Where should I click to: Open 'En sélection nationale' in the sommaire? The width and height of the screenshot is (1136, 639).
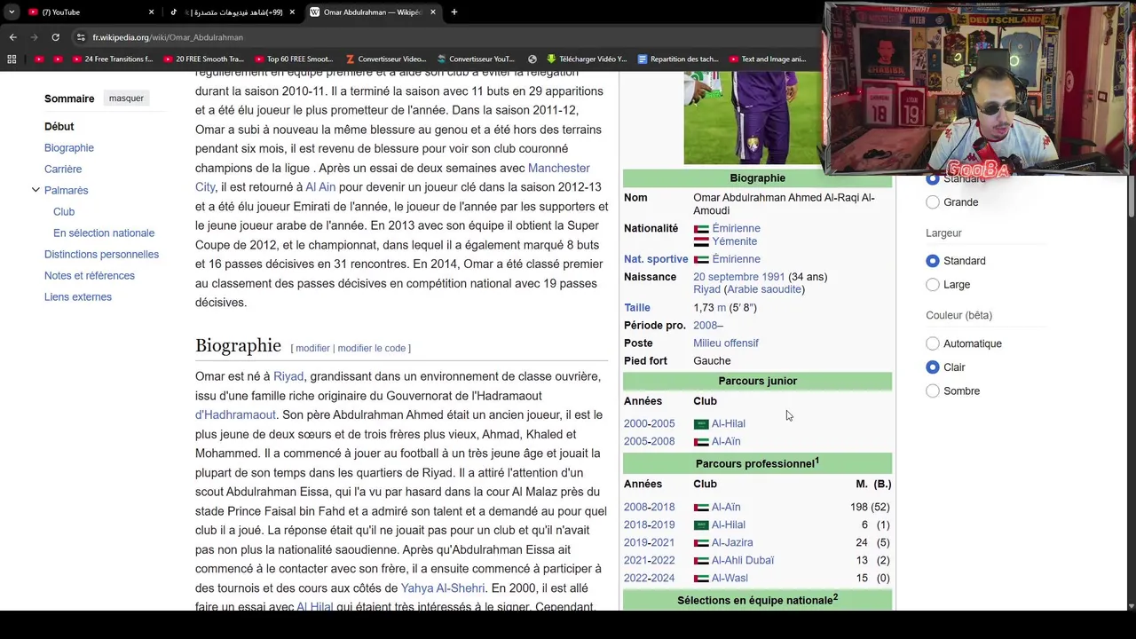[x=104, y=233]
